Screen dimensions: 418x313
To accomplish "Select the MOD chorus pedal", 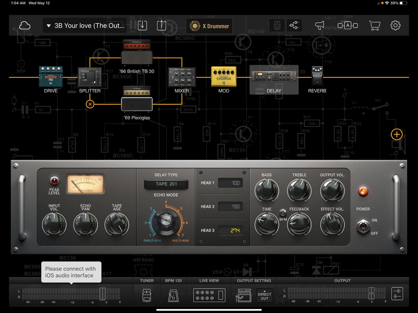I will 224,77.
